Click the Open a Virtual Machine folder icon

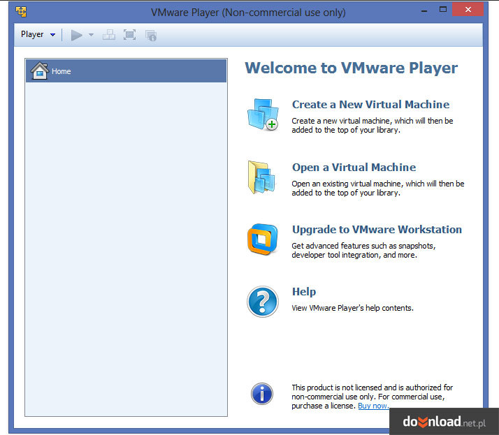(x=261, y=177)
